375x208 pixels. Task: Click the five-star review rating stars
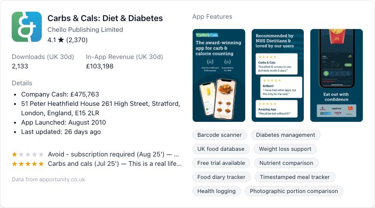pos(28,163)
